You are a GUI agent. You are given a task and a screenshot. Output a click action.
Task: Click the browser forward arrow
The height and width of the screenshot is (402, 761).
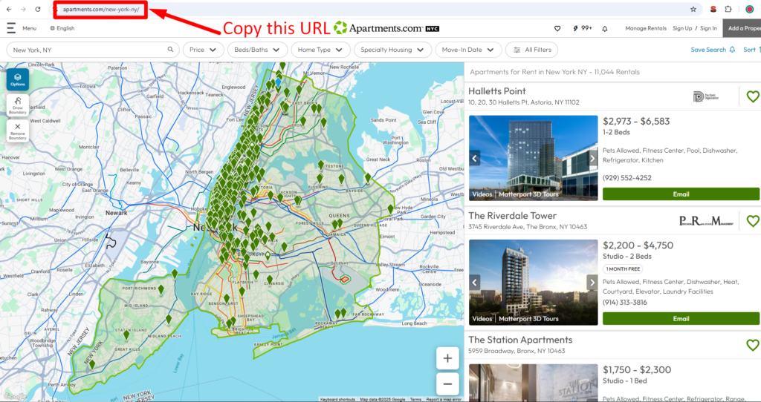23,9
